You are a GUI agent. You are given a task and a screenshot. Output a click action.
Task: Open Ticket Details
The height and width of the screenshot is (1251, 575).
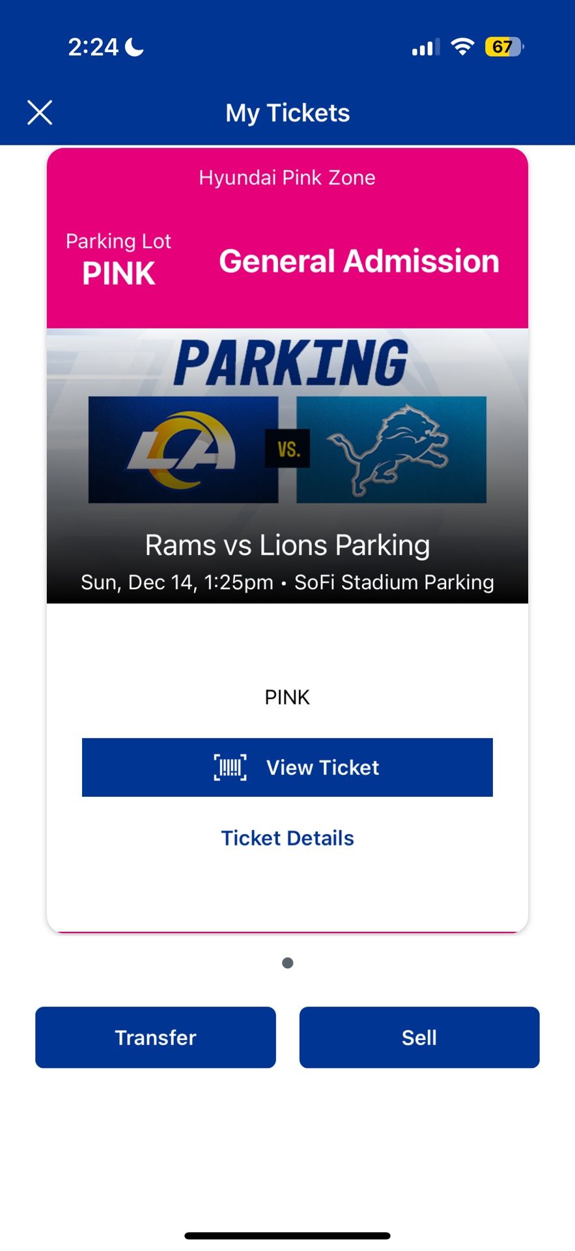click(x=287, y=838)
